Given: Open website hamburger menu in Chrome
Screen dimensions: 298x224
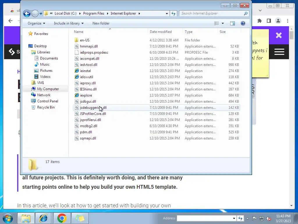Looking at the screenshot, I should (279, 52).
